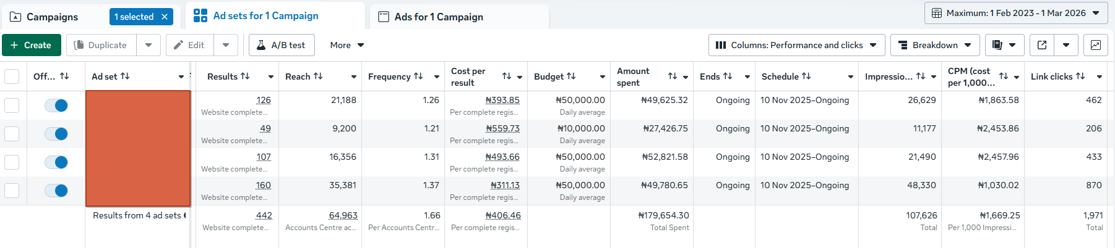
Task: Select all ad sets with header checkbox
Action: [12, 76]
